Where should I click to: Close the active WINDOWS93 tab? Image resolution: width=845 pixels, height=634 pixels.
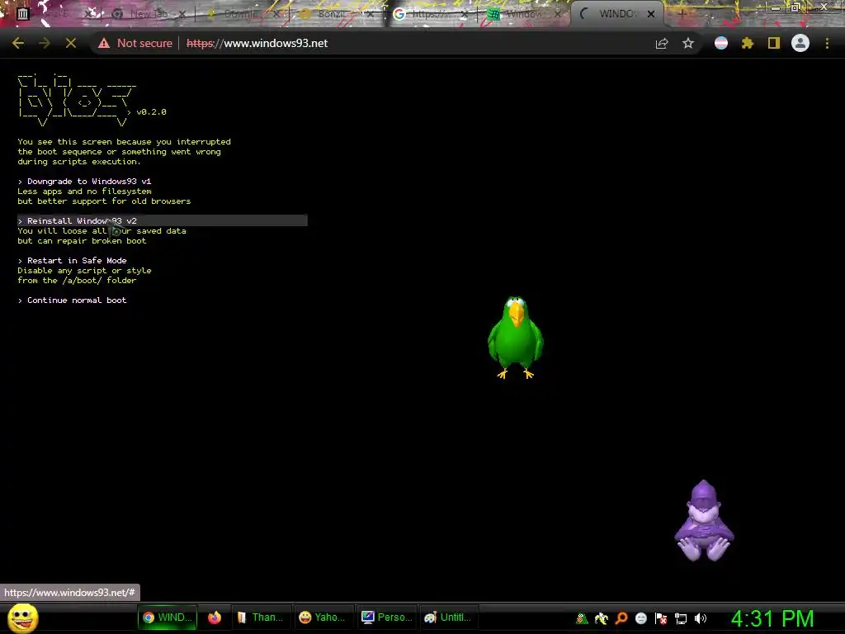(651, 14)
